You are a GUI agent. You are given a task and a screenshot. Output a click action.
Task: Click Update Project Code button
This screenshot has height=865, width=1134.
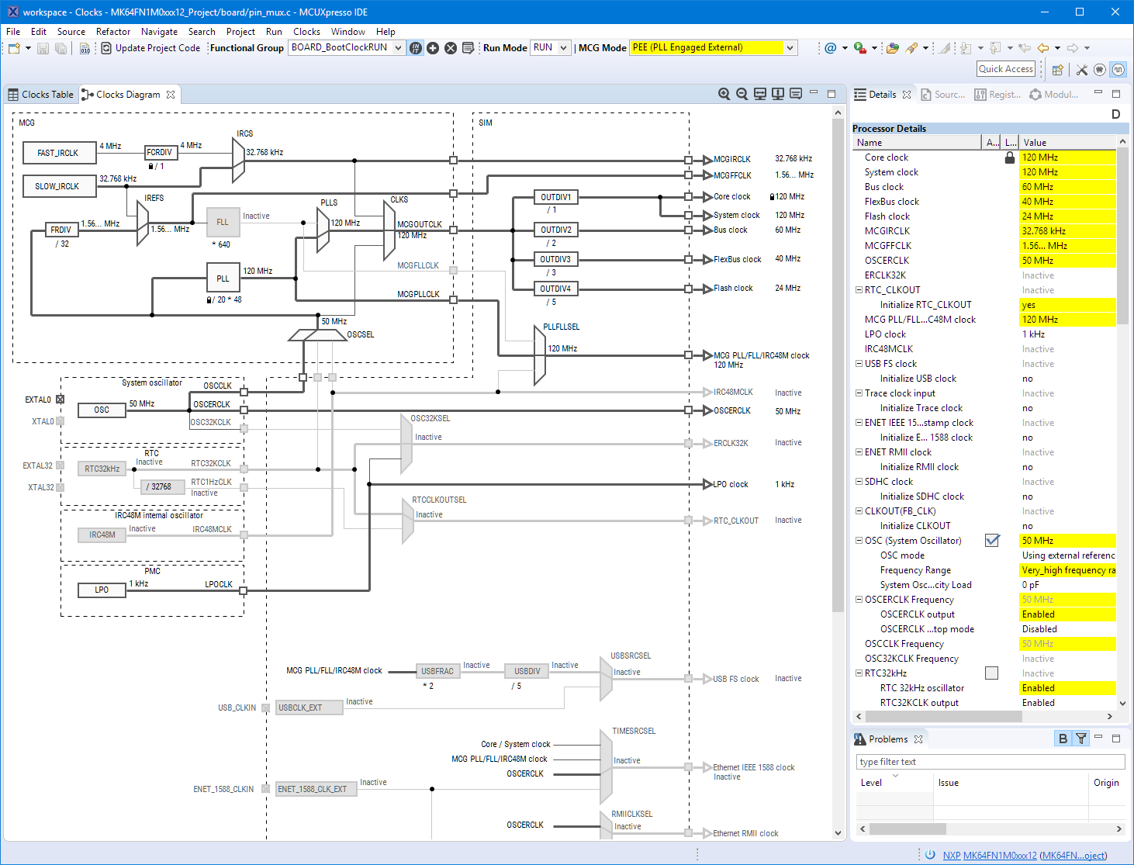151,48
